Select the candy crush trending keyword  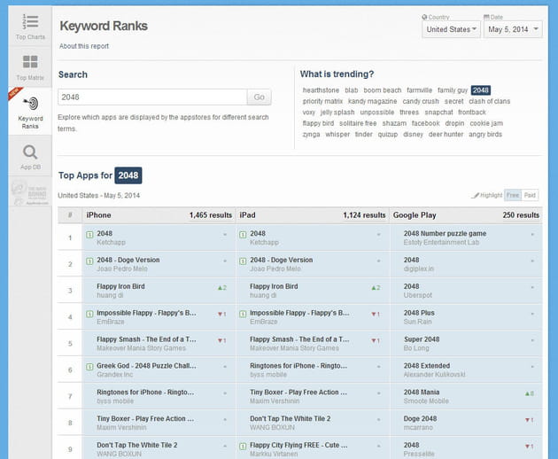pos(421,101)
